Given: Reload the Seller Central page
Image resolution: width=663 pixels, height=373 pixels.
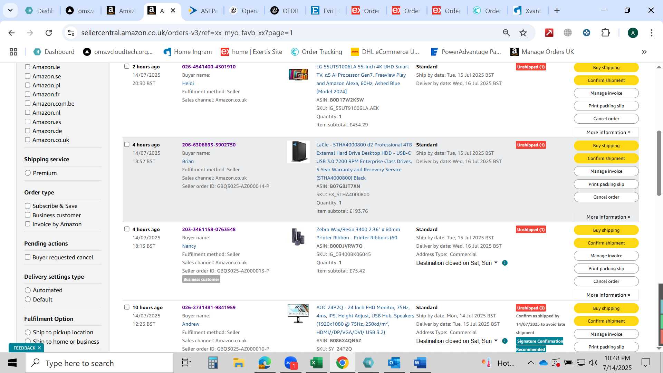Looking at the screenshot, I should coord(49,33).
